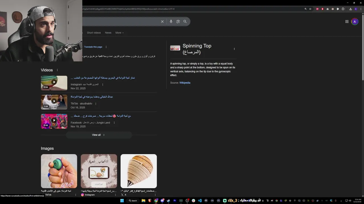Open options for the Jungle Land Facebook result

coord(114,123)
